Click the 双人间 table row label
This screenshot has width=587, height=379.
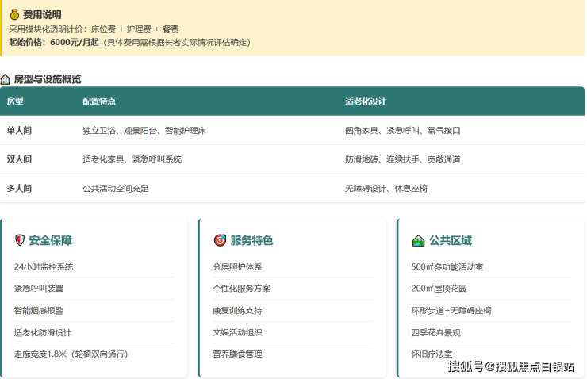point(19,159)
